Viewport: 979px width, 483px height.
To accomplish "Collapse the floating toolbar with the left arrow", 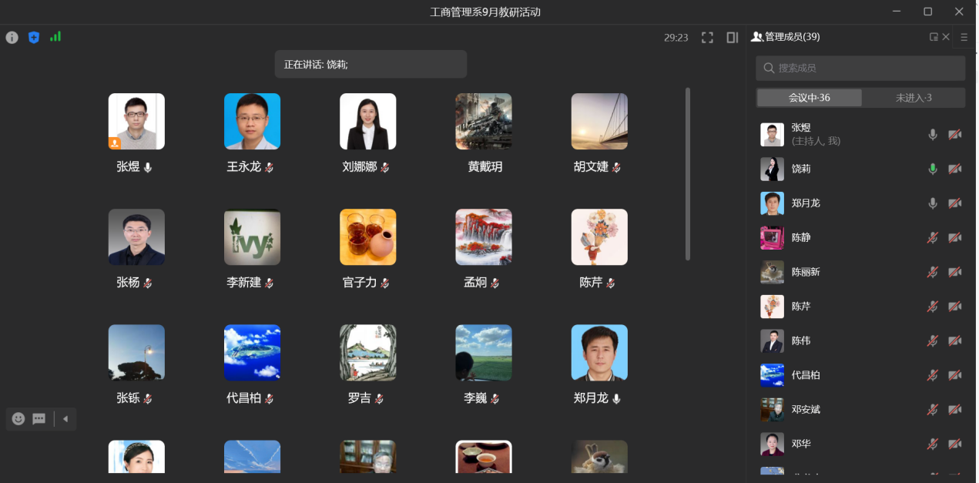I will point(65,419).
